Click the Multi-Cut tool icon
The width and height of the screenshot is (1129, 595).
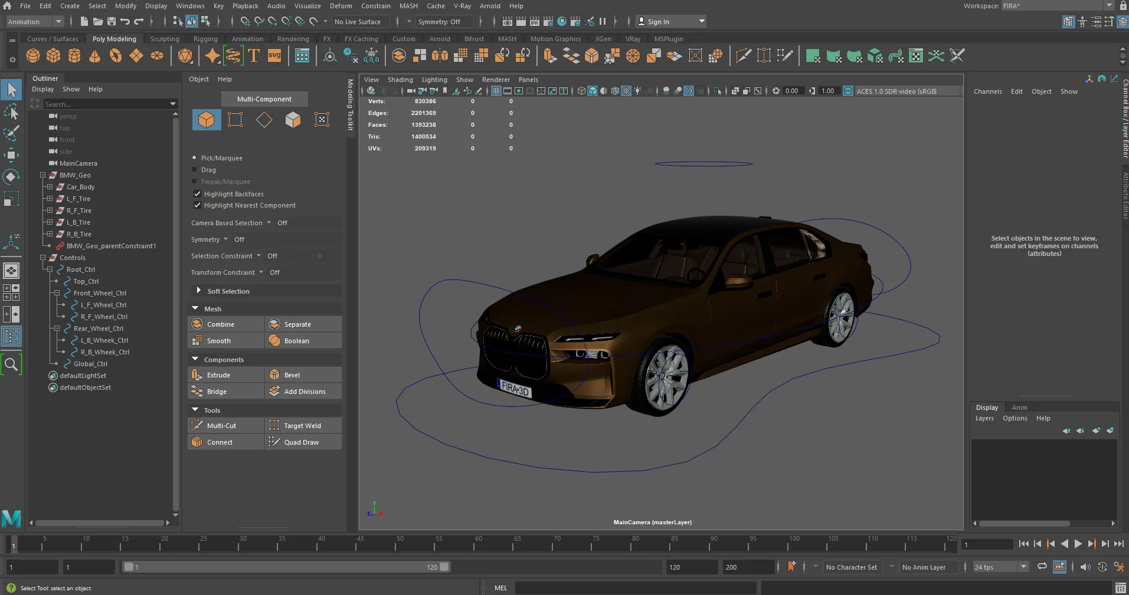[197, 426]
